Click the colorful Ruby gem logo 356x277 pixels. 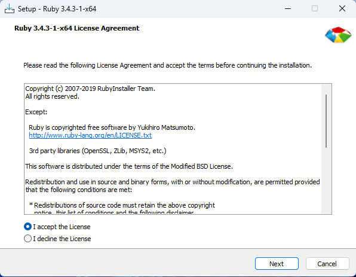click(338, 35)
